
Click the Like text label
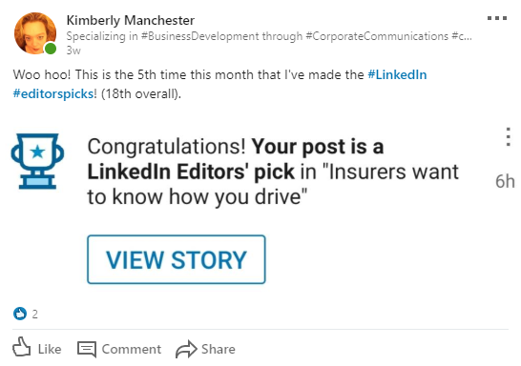pos(50,349)
